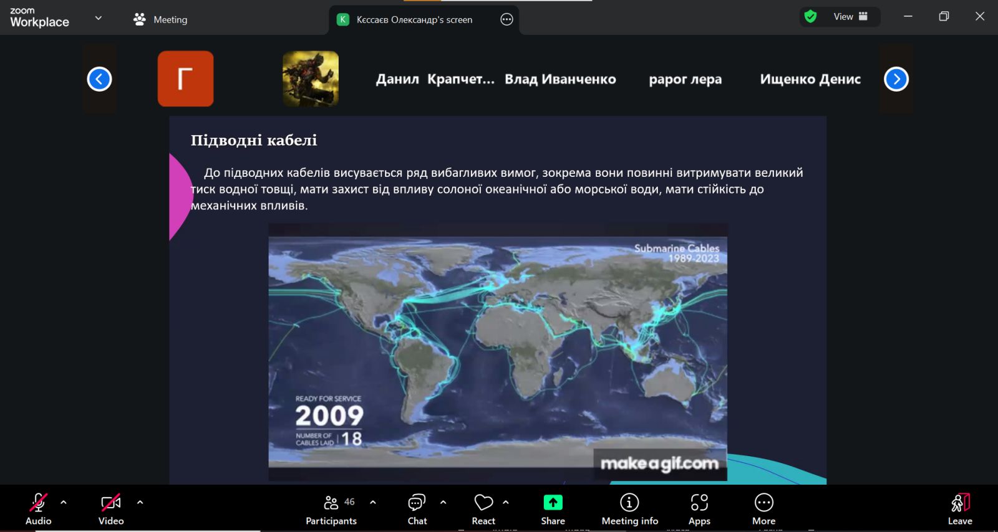The image size is (998, 532).
Task: Minimize the Zoom window
Action: [x=908, y=17]
